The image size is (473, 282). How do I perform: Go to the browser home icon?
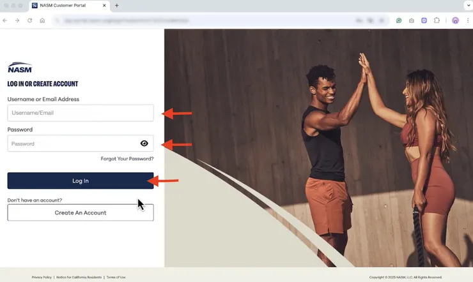click(42, 20)
